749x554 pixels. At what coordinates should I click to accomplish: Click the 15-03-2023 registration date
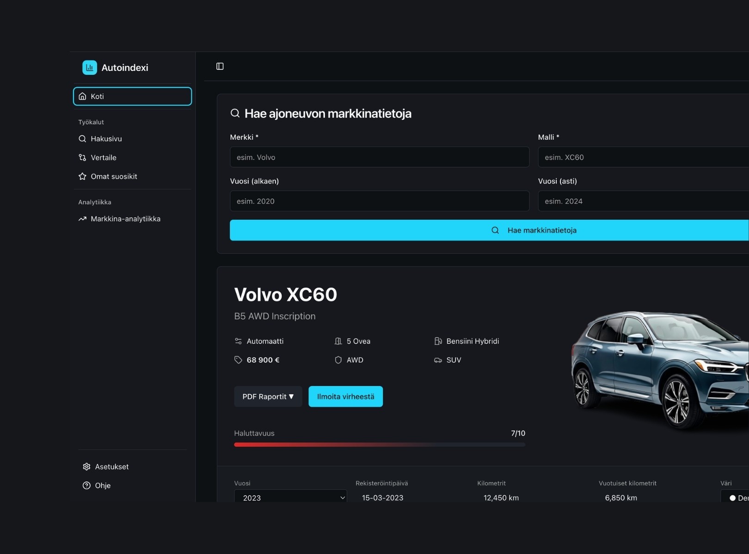pyautogui.click(x=382, y=498)
